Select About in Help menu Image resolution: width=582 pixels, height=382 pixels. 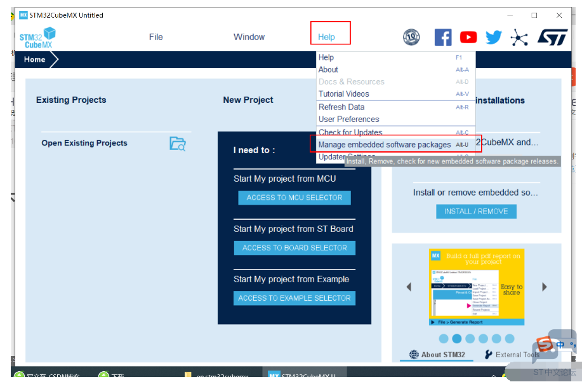(x=395, y=69)
